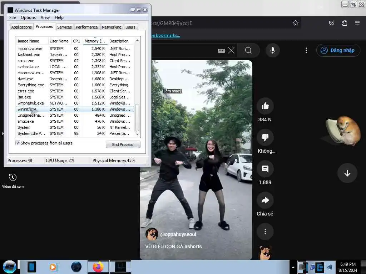
Task: Select the wininit.exe process row
Action: (x=75, y=109)
